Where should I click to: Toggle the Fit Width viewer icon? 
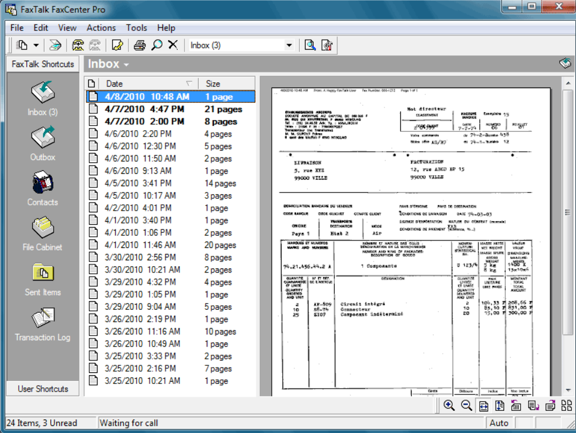pyautogui.click(x=484, y=406)
